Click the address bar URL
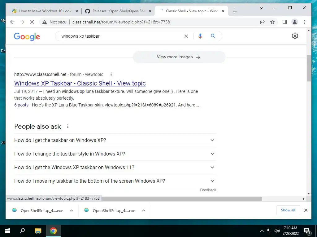The image size is (317, 237). pyautogui.click(x=121, y=22)
